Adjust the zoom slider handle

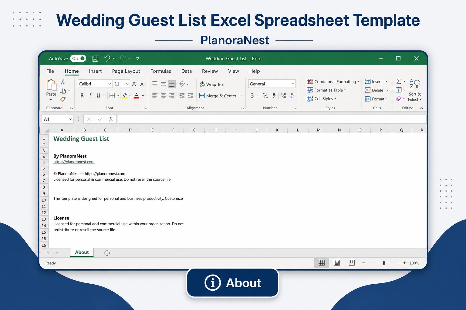[x=384, y=263]
